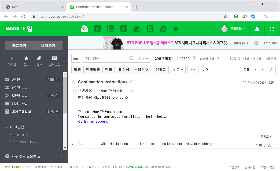Screen dimensions: 280x171
Task: Open the memo list icon in header
Action: click(110, 29)
